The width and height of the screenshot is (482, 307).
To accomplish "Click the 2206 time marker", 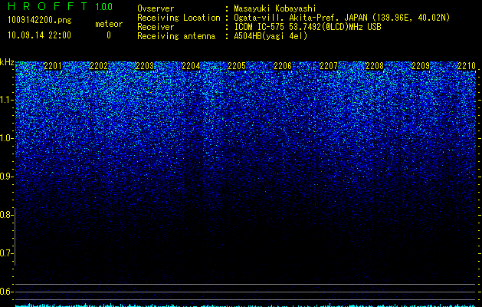I will click(x=283, y=66).
